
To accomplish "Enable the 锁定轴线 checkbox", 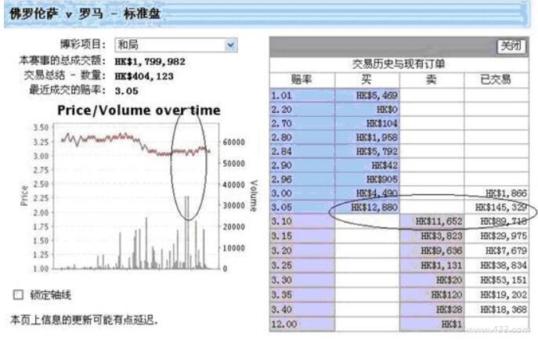I will pos(18,295).
